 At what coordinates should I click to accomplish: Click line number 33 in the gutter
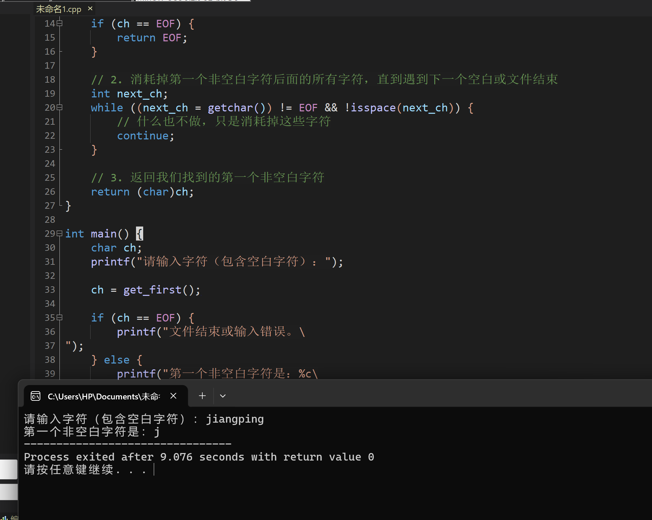(x=50, y=289)
